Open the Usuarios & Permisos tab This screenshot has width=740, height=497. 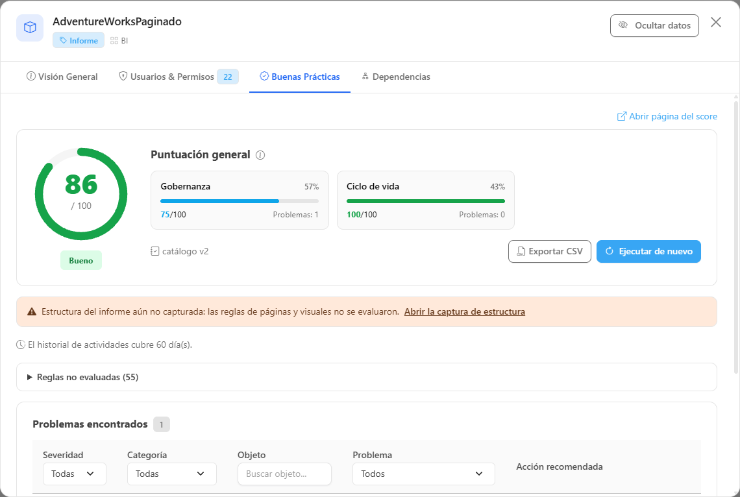pos(179,77)
